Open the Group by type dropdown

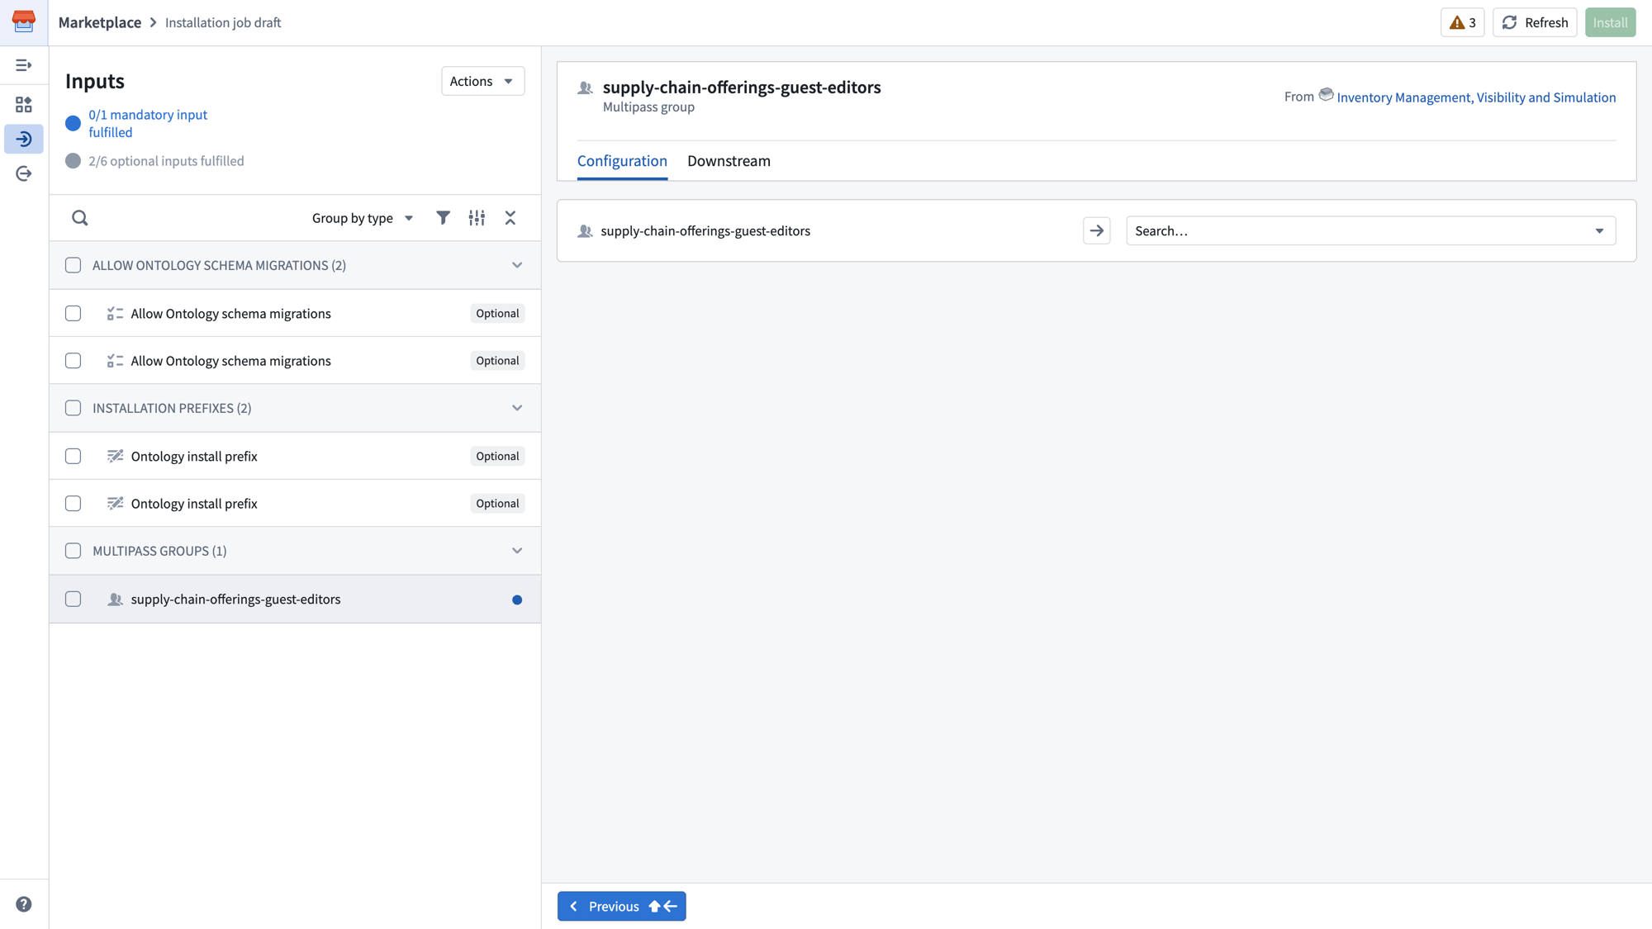point(363,218)
